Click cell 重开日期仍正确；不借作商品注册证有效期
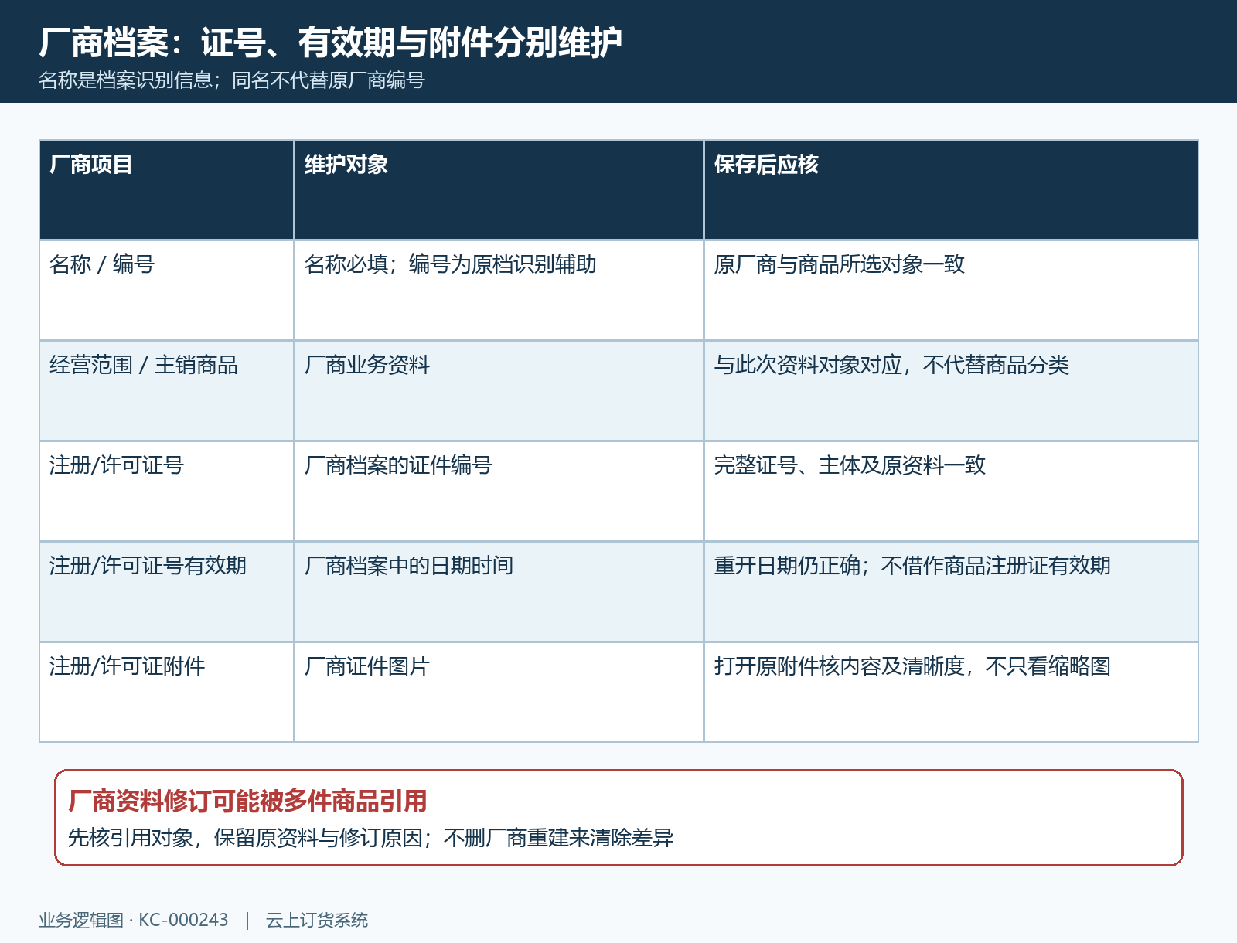The image size is (1237, 943). click(x=951, y=592)
